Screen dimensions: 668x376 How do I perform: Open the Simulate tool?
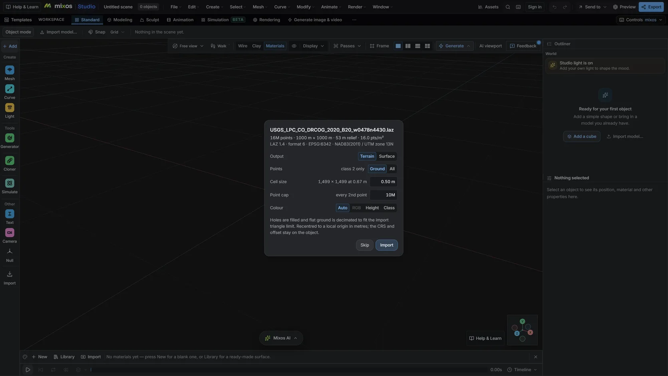pyautogui.click(x=10, y=186)
